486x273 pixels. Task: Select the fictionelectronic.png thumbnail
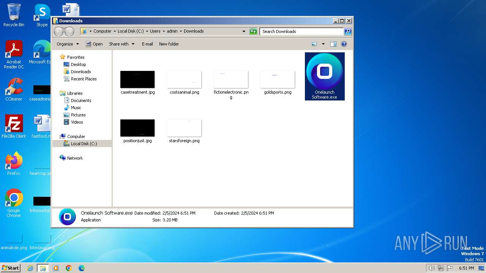pyautogui.click(x=231, y=79)
